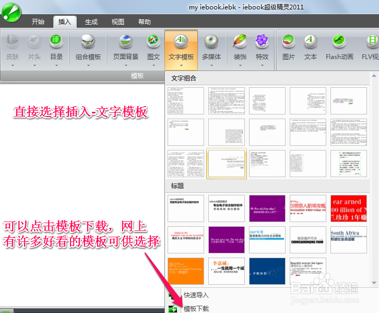Click the 页面背景 icon
Screen dimensions: 379x313
coord(126,42)
